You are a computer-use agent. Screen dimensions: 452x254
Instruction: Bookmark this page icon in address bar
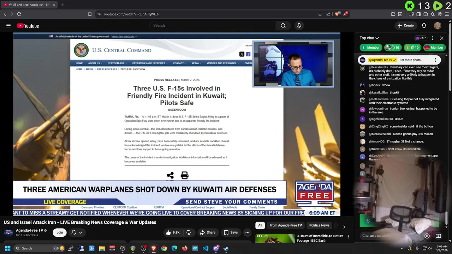tap(90, 14)
